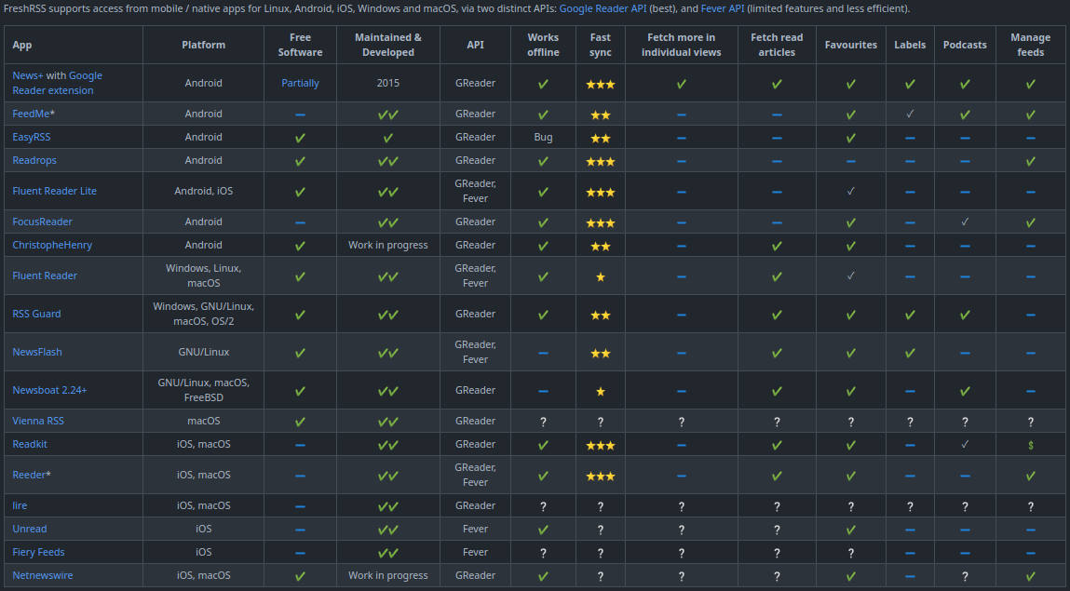Viewport: 1070px width, 591px height.
Task: Open the RSS Guard link
Action: tap(36, 314)
